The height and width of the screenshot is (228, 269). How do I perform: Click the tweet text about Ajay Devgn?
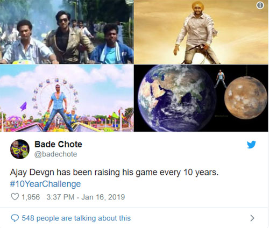[x=114, y=173]
